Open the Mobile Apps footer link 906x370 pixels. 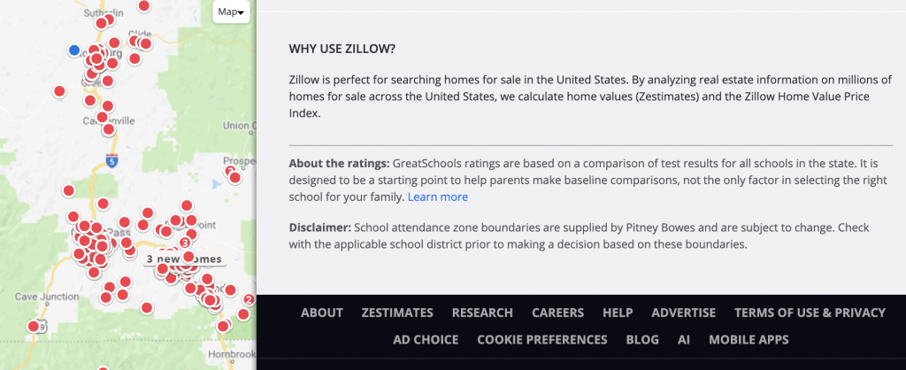point(749,339)
